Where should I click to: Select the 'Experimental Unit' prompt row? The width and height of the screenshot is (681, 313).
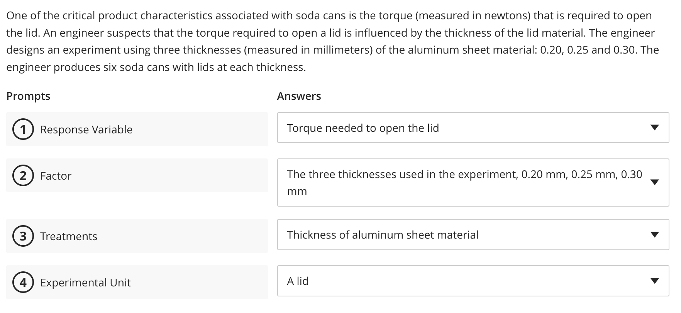137,283
